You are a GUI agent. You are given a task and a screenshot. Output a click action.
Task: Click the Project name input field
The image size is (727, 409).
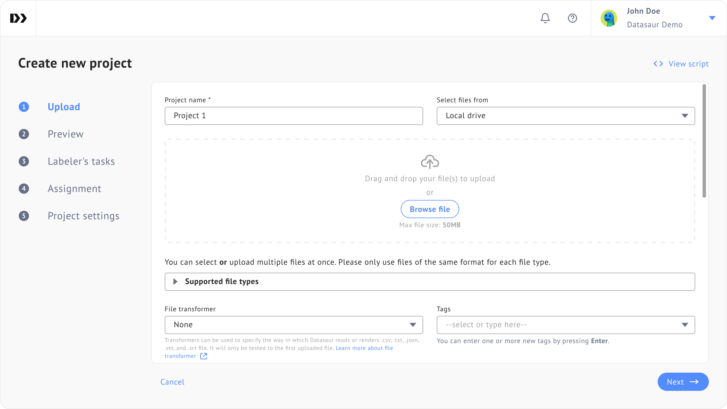[x=294, y=116]
